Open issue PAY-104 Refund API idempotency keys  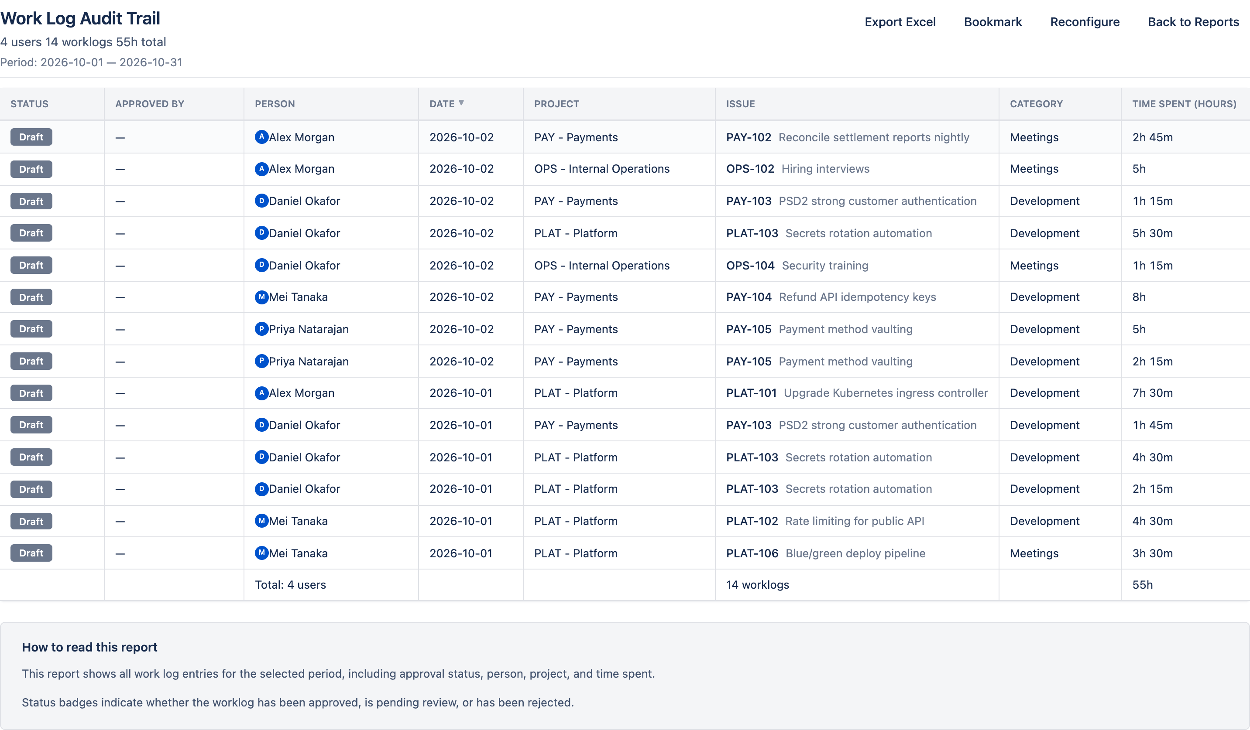point(831,297)
